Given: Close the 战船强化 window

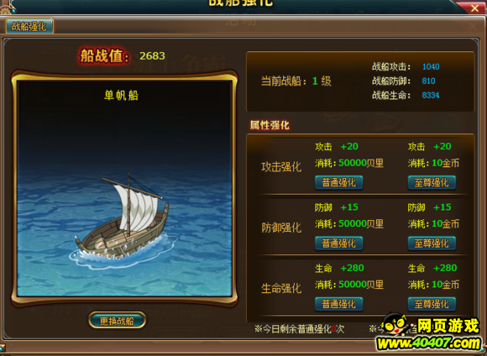Looking at the screenshot, I should click(x=474, y=8).
